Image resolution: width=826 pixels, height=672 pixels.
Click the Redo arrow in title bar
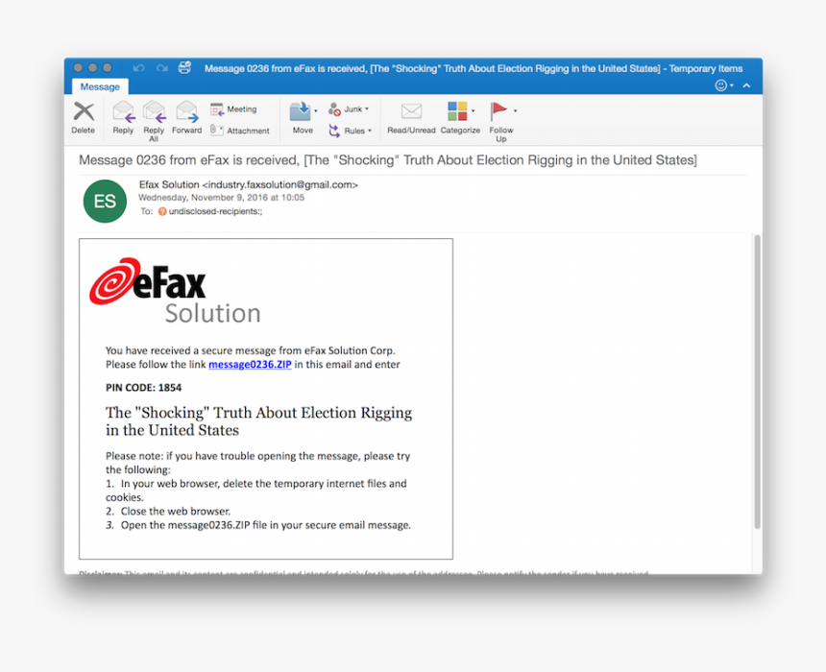coord(162,68)
